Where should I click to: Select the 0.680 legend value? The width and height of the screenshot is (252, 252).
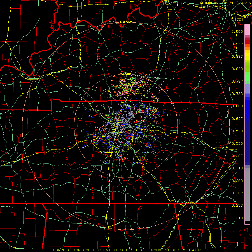click(237, 106)
